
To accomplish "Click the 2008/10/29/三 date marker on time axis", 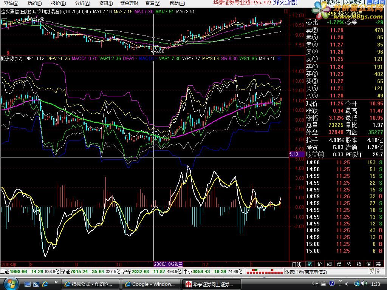I will [x=168, y=264].
